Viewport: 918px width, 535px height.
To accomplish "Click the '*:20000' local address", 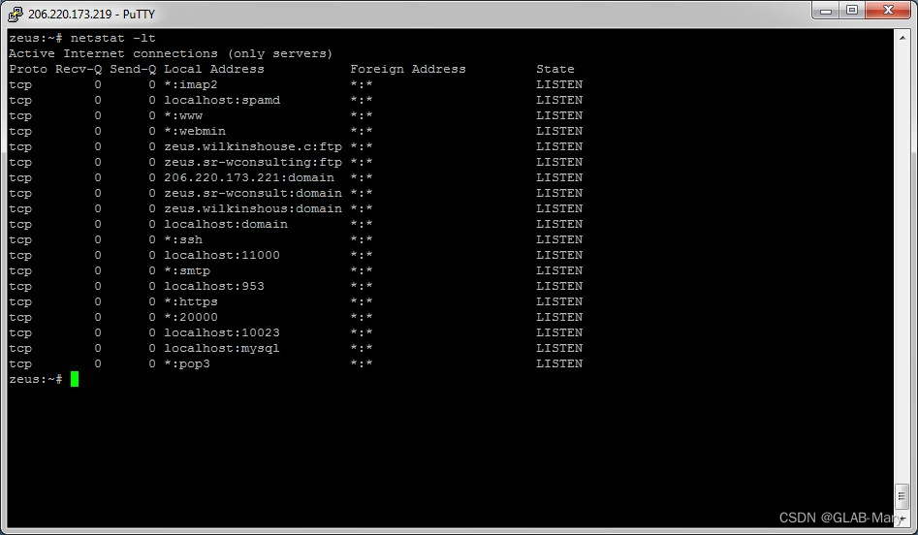I will 191,317.
